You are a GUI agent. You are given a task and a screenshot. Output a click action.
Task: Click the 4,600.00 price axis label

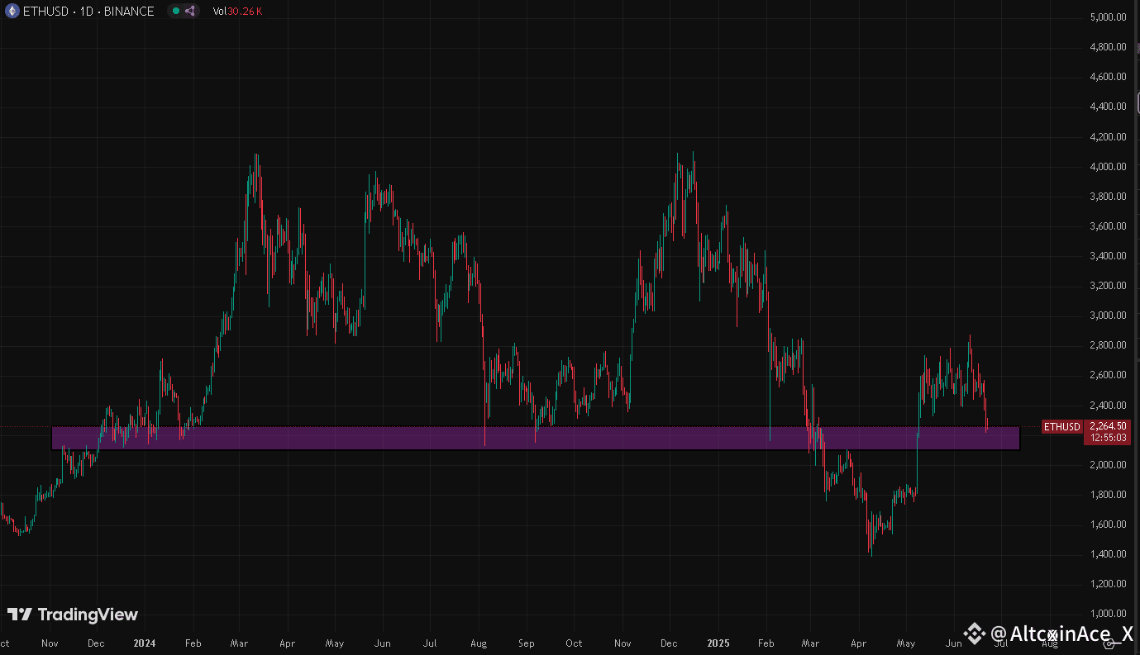tap(1108, 77)
